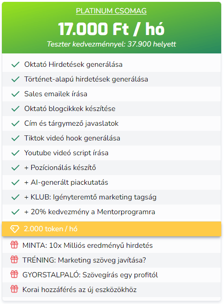This screenshot has height=304, width=224.
Task: Click Történet-alapú hirdetések generálása text
Action: click(x=86, y=79)
